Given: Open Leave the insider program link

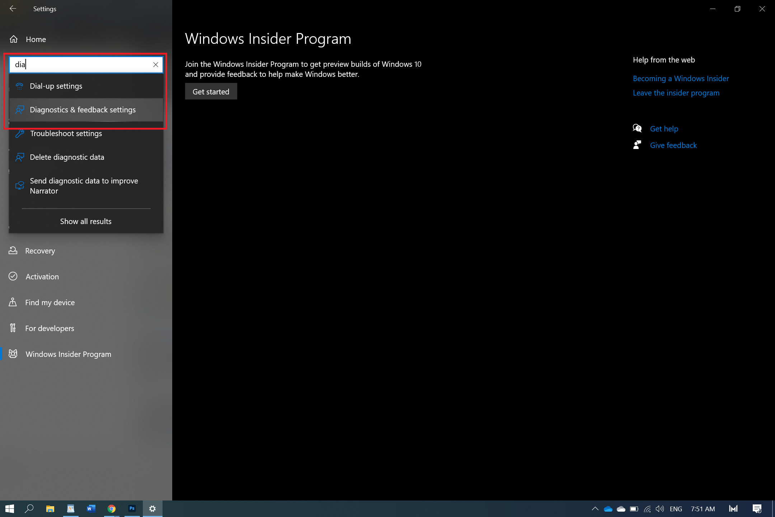Looking at the screenshot, I should [676, 93].
